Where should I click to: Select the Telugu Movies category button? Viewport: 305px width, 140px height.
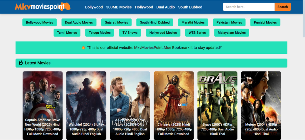pyautogui.click(x=99, y=33)
